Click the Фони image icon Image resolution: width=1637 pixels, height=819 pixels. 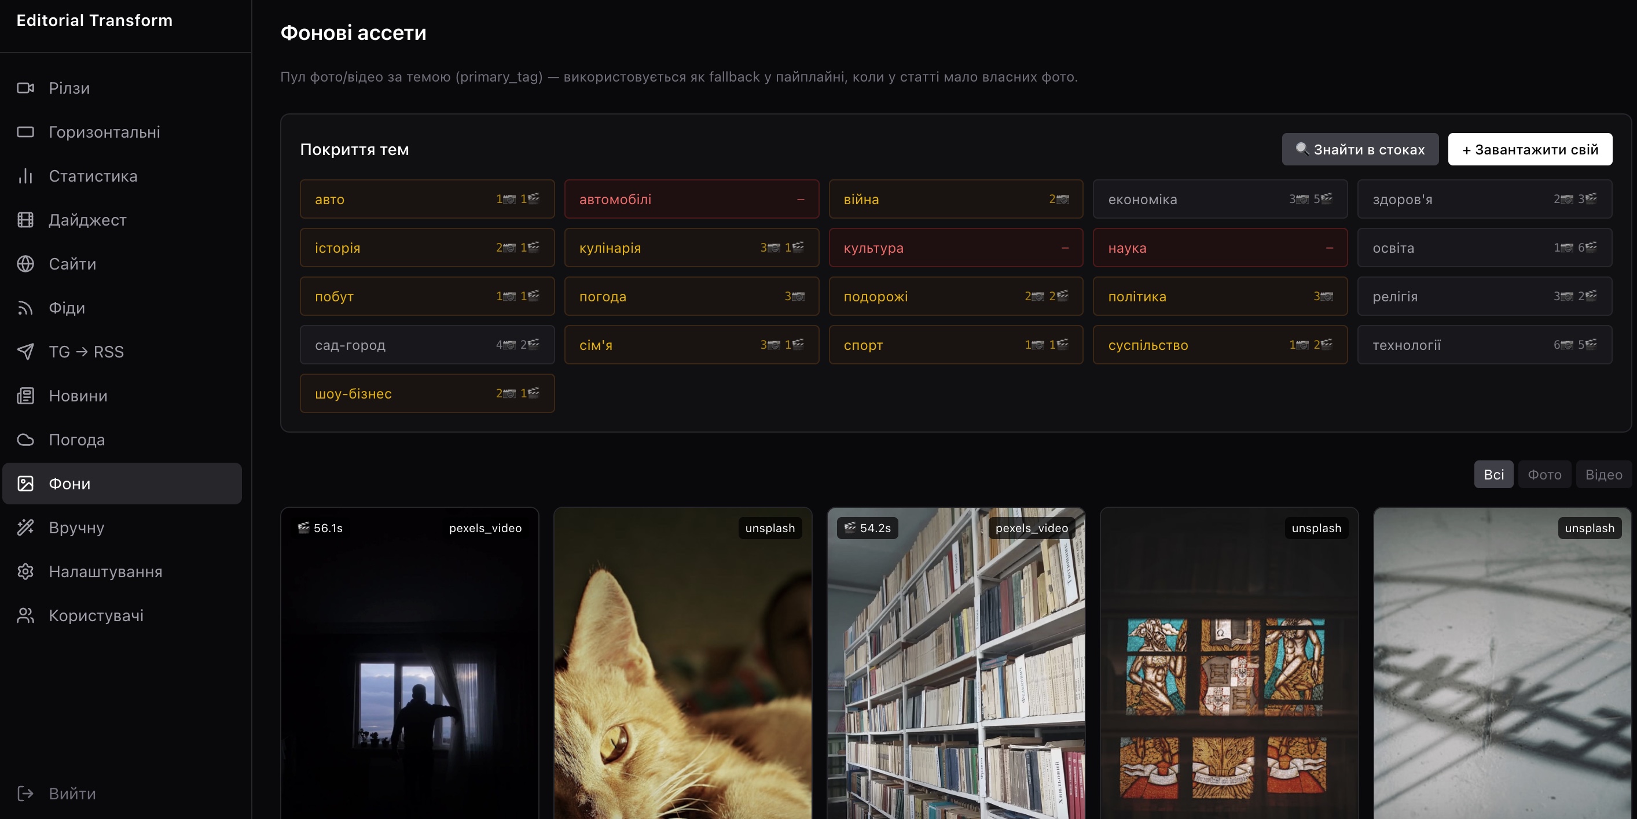click(x=25, y=484)
